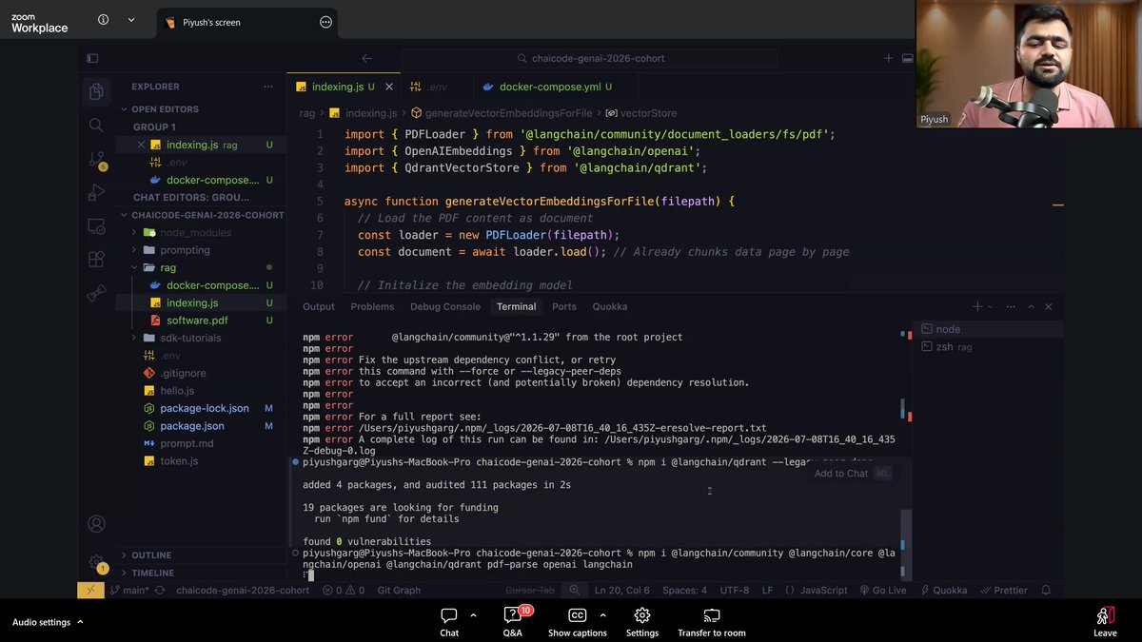Viewport: 1142px width, 642px height.
Task: Open the Run and Debug view
Action: point(96,192)
